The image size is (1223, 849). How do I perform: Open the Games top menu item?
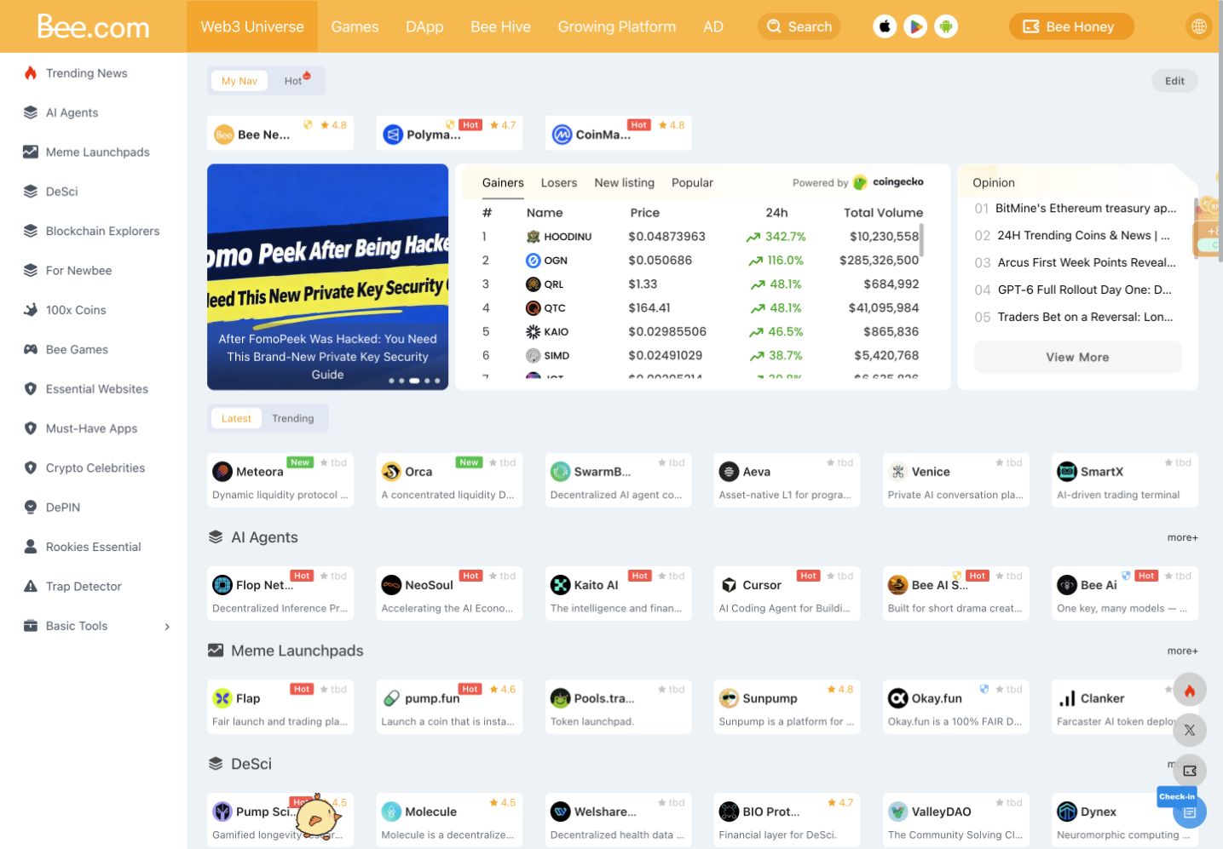[x=355, y=26]
